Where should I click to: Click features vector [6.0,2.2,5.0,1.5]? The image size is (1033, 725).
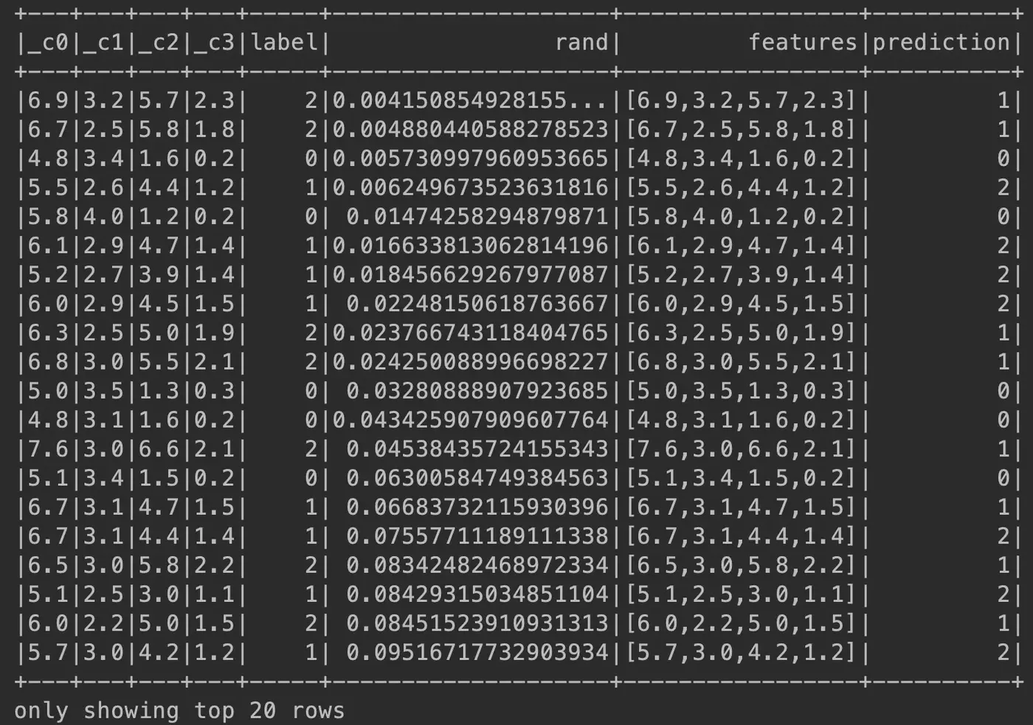click(741, 624)
